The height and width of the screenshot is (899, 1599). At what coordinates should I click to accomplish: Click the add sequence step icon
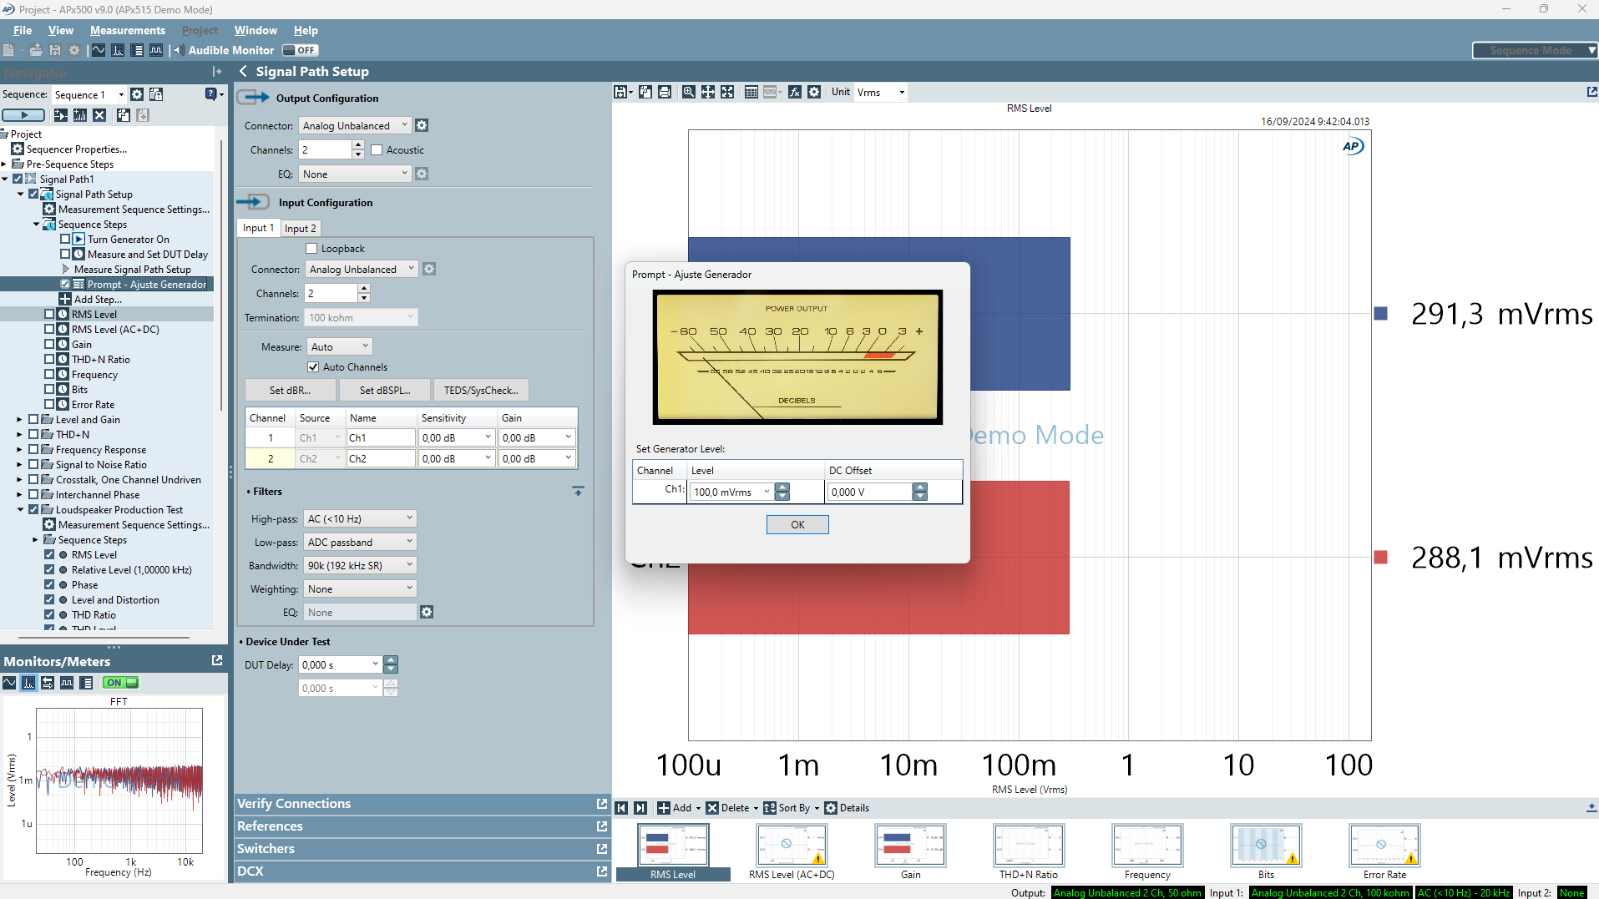(x=61, y=115)
